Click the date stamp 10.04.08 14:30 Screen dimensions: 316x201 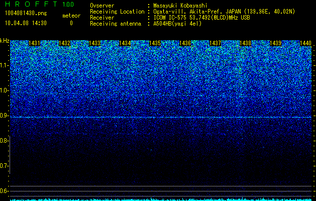pyautogui.click(x=26, y=23)
